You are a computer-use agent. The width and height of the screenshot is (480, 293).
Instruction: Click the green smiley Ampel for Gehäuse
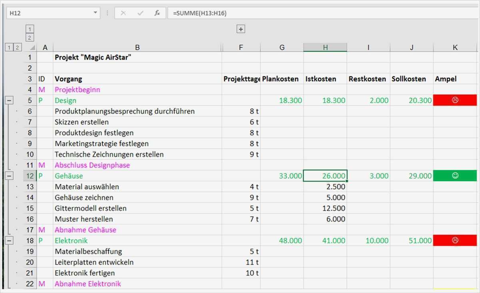click(x=455, y=176)
